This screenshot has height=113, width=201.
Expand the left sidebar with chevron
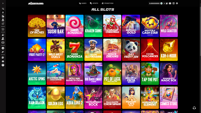tap(3, 3)
